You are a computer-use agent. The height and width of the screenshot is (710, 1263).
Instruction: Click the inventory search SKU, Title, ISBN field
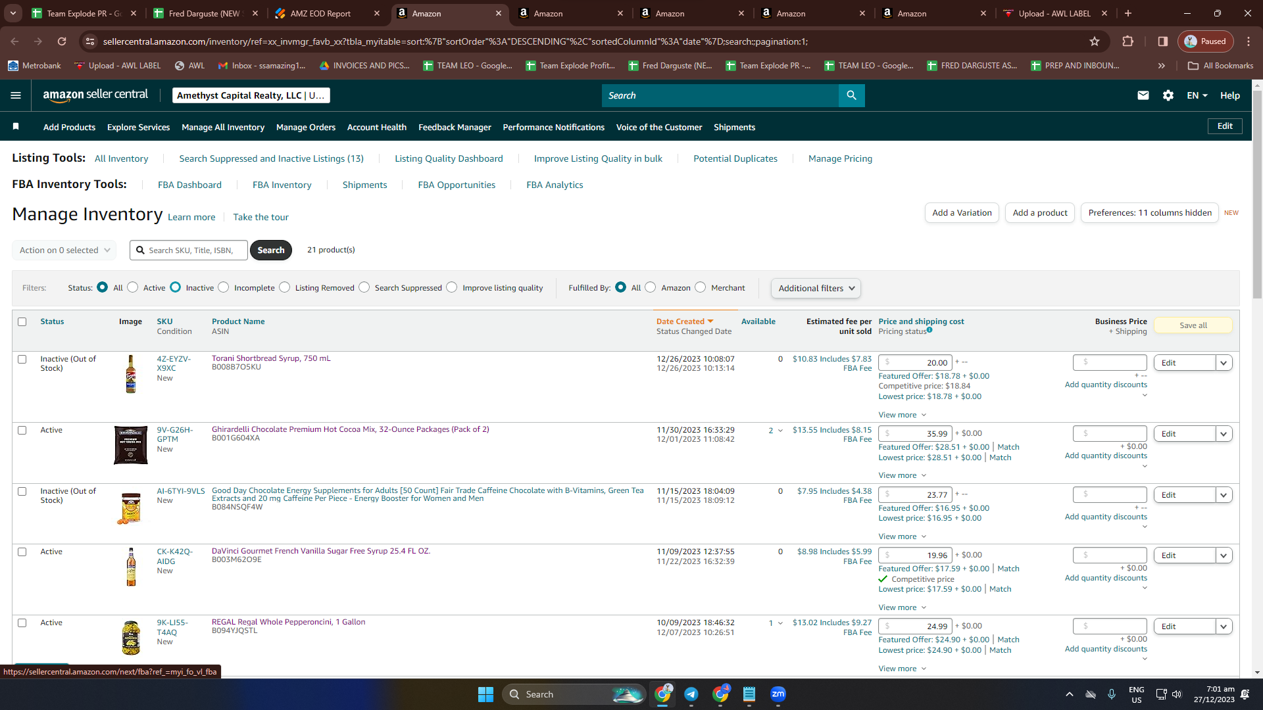point(189,250)
